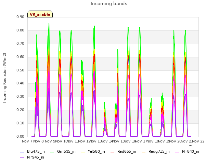Click the Nir840_in magenta legend swatch
This screenshot has height=164, width=219.
tap(177, 152)
